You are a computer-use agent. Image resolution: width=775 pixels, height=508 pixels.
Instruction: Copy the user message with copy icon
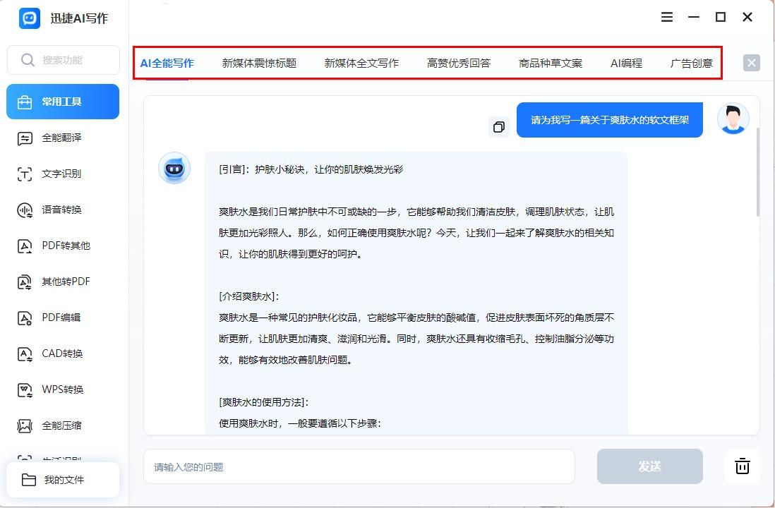click(x=499, y=127)
